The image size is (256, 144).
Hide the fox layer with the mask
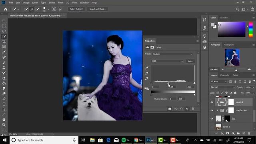212,119
